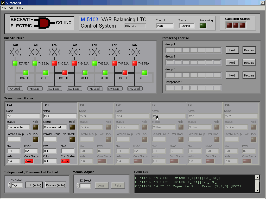Click the Hold (Auto) button
The width and height of the screenshot is (266, 199).
34,185
